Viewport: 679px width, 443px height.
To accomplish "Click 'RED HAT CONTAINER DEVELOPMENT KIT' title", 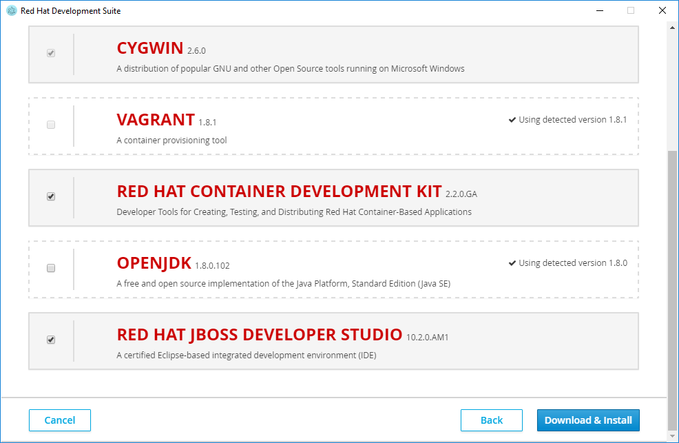I will tap(280, 192).
